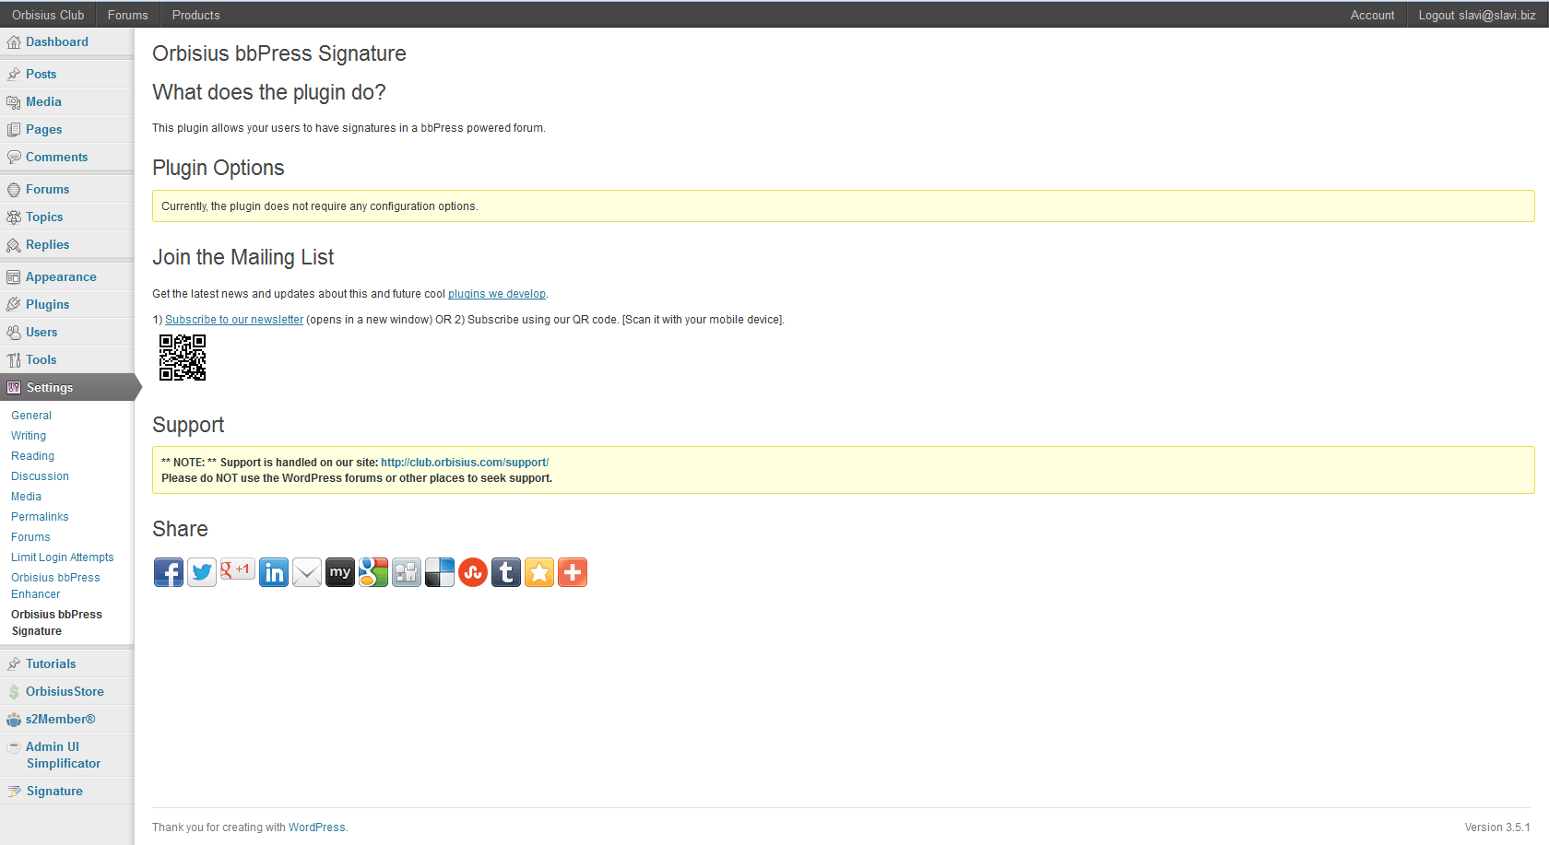Click the Users icon in the sidebar

coord(14,333)
